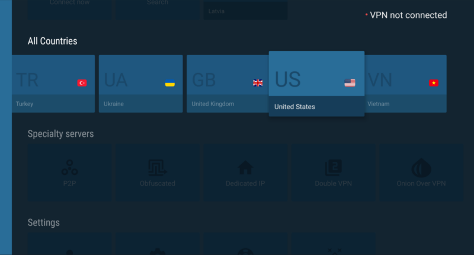Click the Connect now button
Viewport: 474px width, 255px height.
pos(70,9)
